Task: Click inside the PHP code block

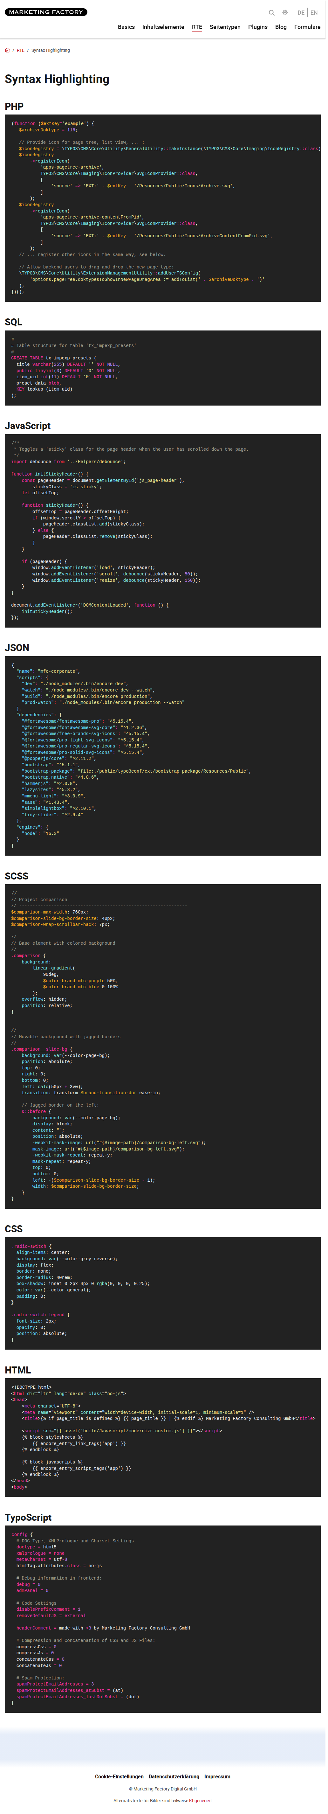Action: point(163,208)
